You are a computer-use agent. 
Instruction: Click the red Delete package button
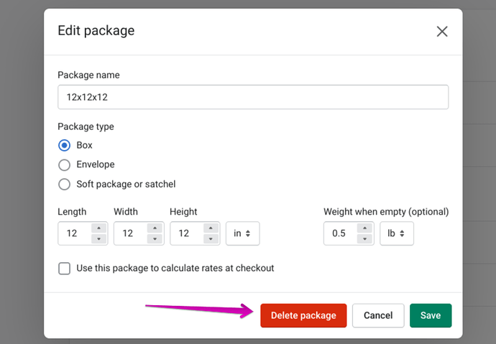[303, 315]
